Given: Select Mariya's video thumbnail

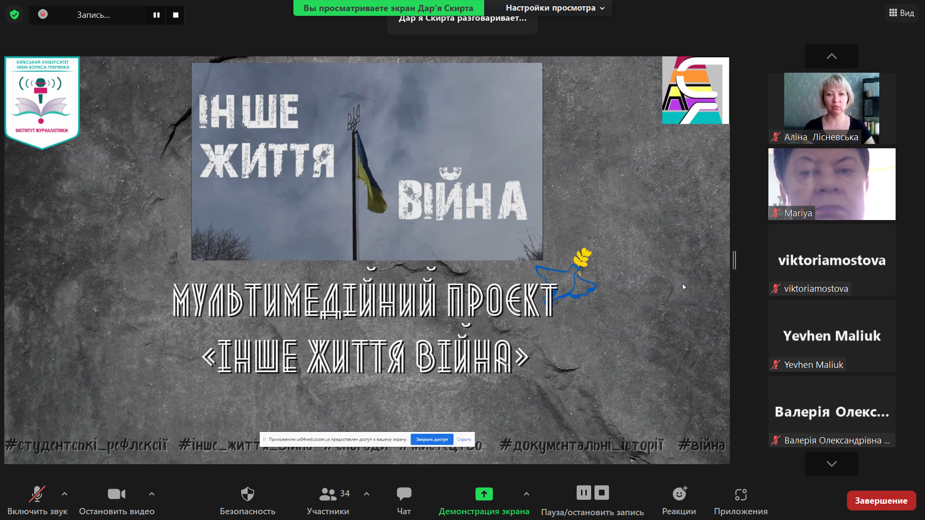Looking at the screenshot, I should [832, 184].
